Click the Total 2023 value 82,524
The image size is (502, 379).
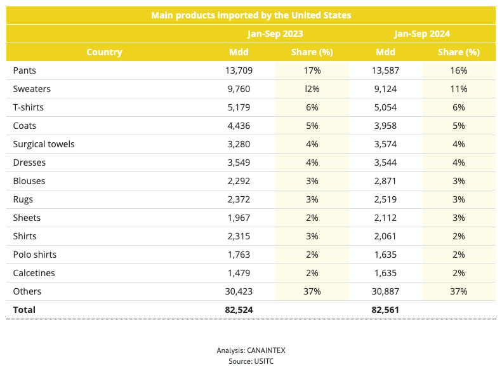[x=239, y=310]
